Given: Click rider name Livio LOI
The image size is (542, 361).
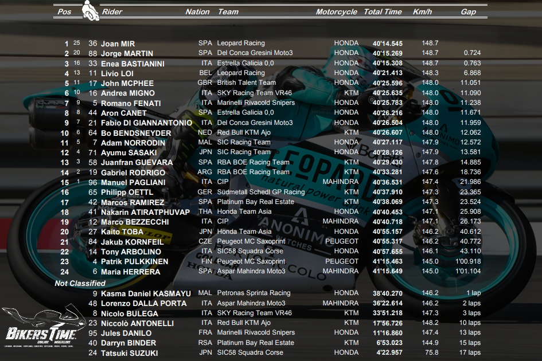Looking at the screenshot, I should pos(117,73).
